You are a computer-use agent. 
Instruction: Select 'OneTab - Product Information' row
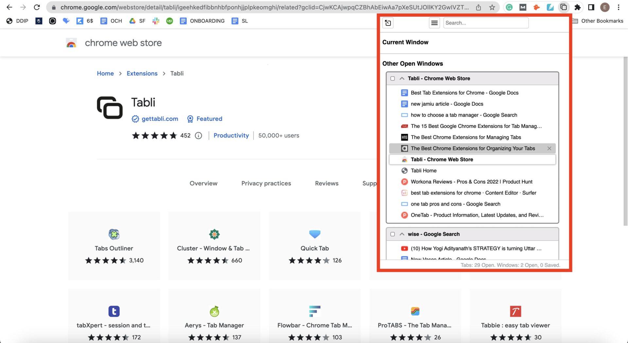472,215
